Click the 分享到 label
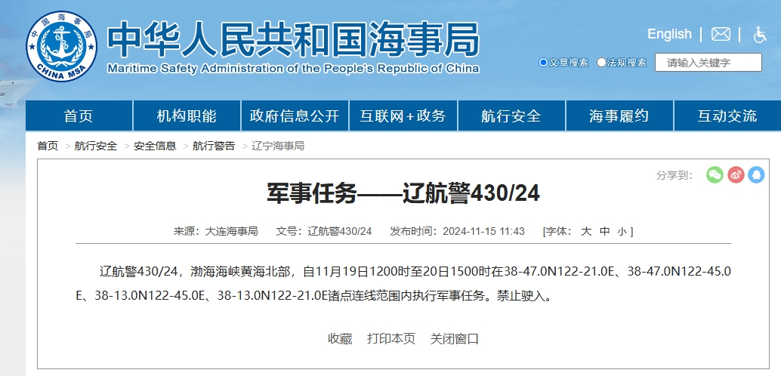This screenshot has width=781, height=376. point(674,175)
